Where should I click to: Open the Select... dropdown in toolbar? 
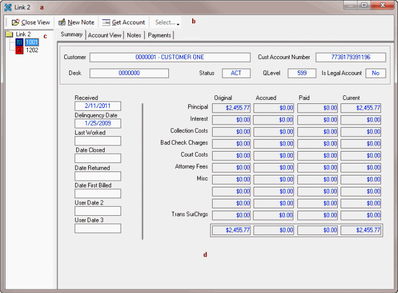[167, 23]
